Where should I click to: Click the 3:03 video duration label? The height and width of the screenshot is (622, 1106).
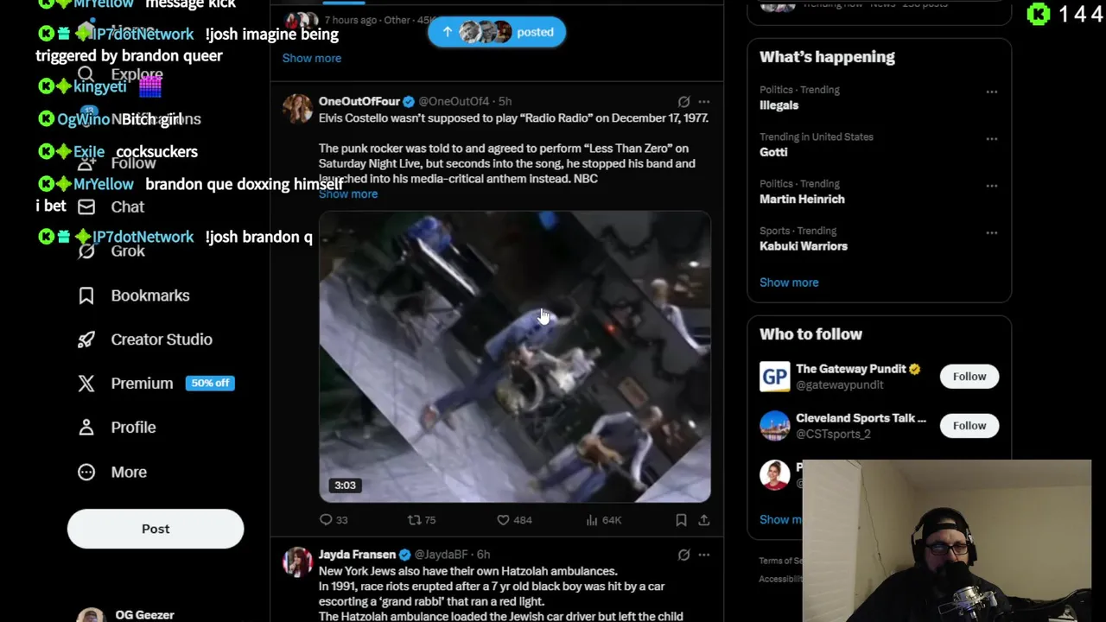pyautogui.click(x=345, y=486)
